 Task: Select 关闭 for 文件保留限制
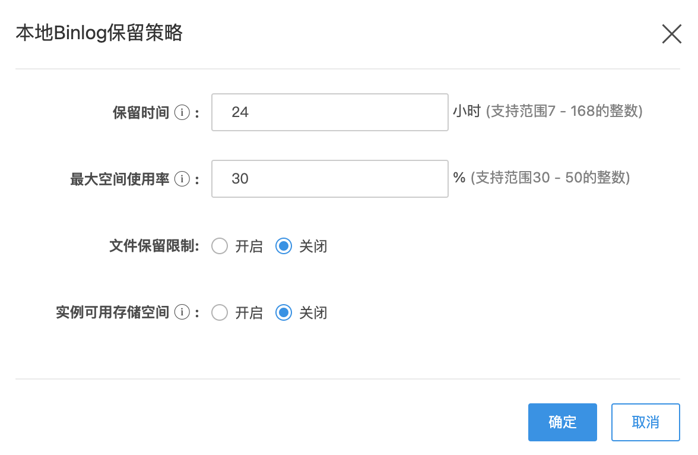coord(284,246)
